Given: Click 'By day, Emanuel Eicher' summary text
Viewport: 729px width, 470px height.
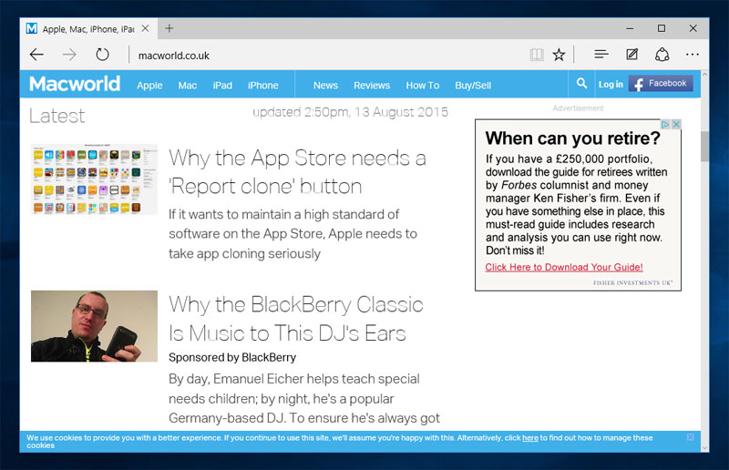Looking at the screenshot, I should point(304,398).
